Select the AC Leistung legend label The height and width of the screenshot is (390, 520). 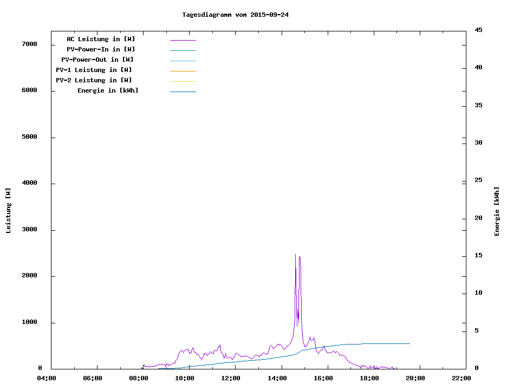pyautogui.click(x=101, y=39)
